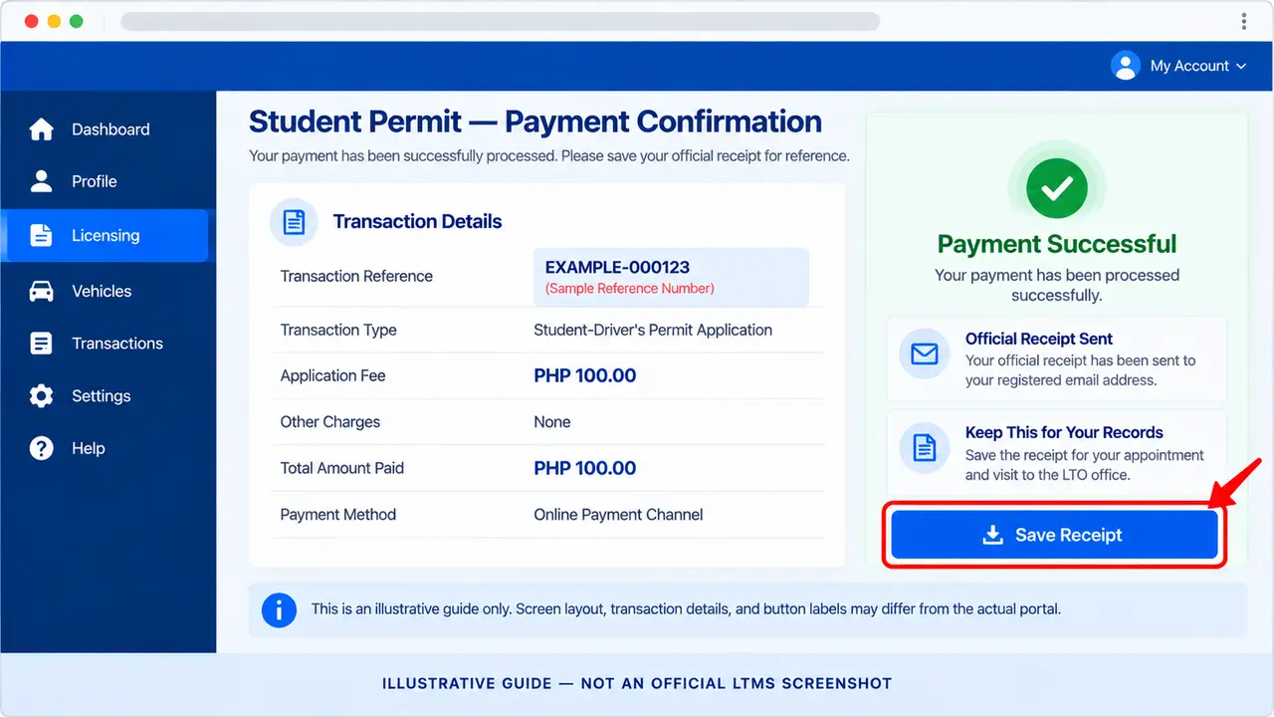The image size is (1274, 717).
Task: Click the Payment Successful heading
Action: coord(1057,244)
